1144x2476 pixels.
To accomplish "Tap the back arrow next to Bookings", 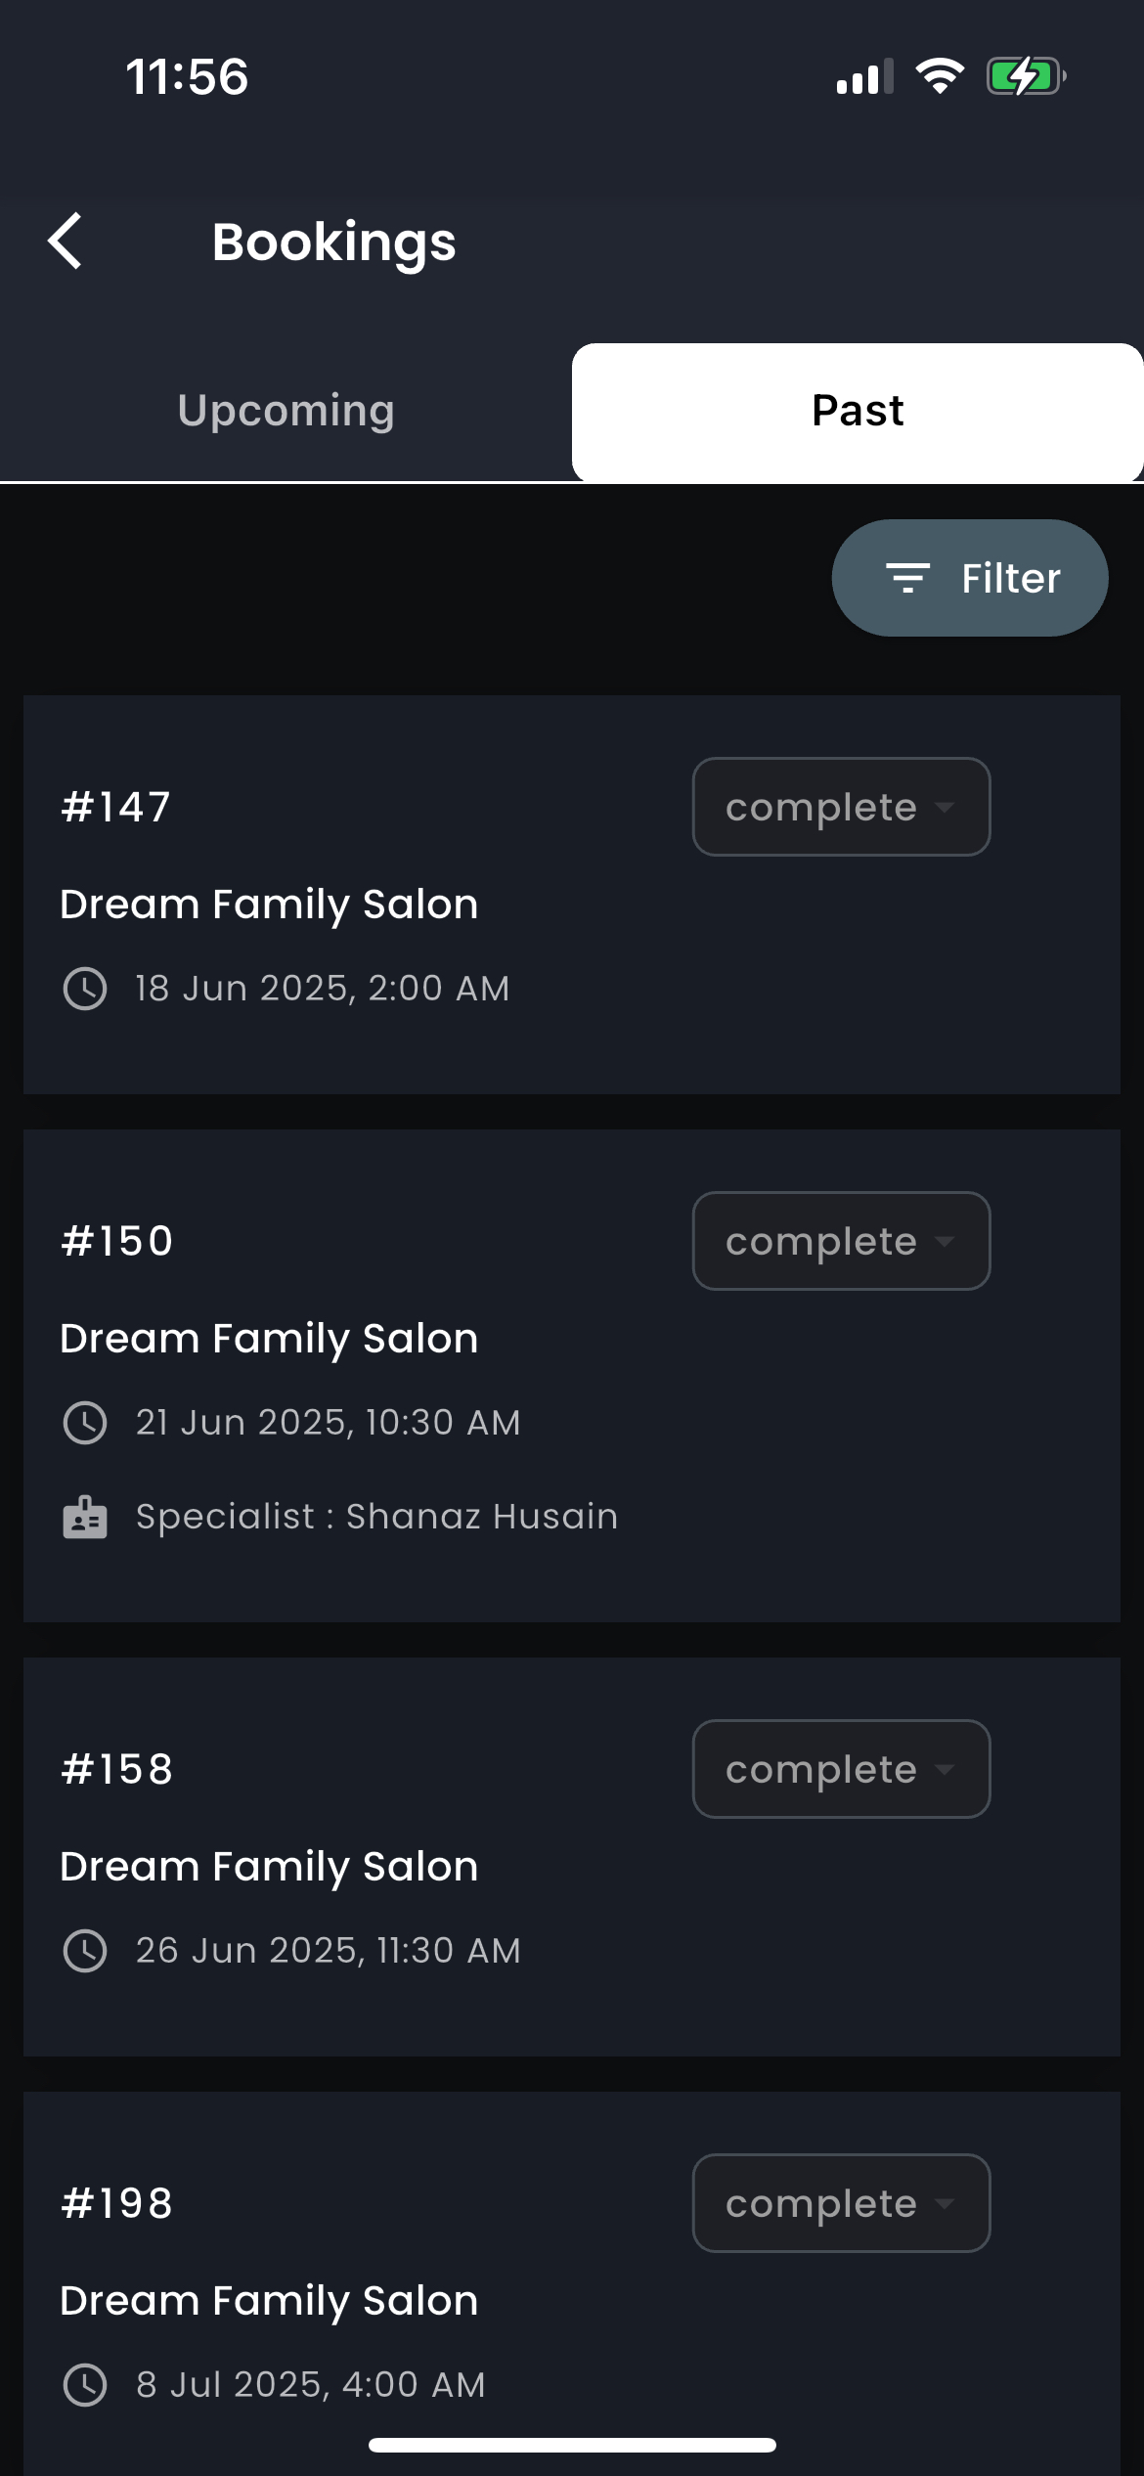I will pyautogui.click(x=65, y=241).
